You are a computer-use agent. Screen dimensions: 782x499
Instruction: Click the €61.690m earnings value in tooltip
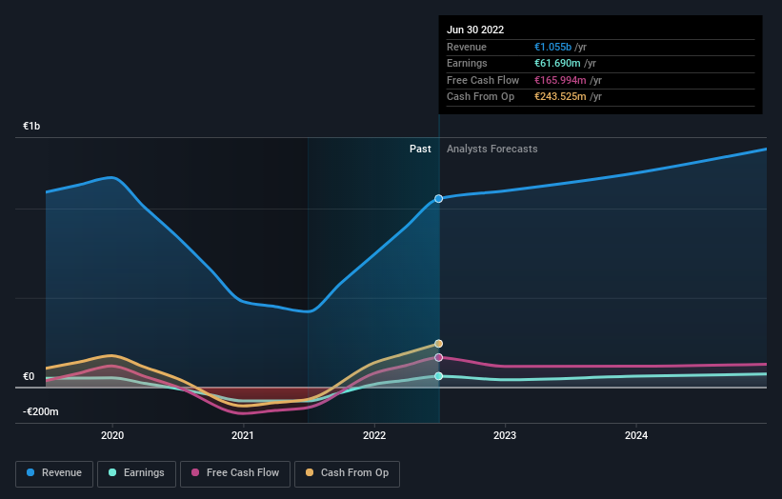557,63
